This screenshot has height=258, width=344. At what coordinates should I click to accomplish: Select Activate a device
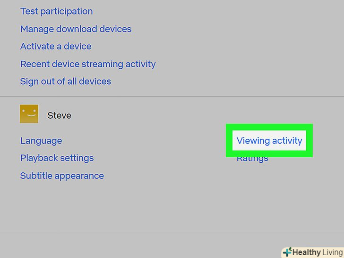pyautogui.click(x=56, y=46)
